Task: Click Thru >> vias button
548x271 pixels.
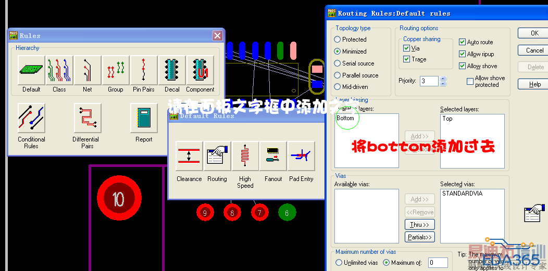Action: coord(420,225)
